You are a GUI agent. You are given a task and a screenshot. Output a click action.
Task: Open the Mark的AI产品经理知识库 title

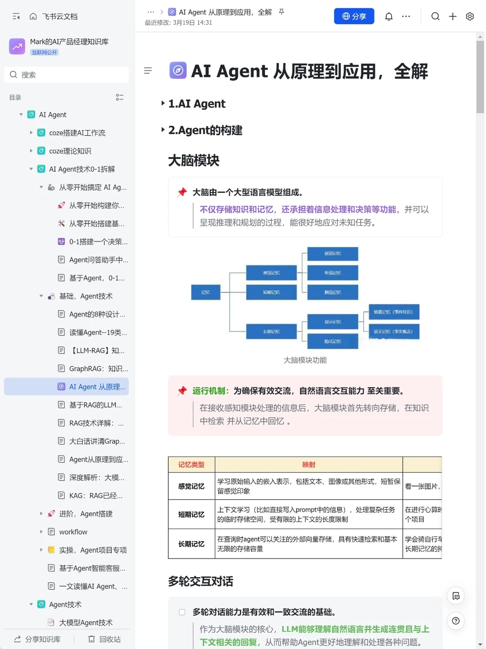(x=69, y=41)
